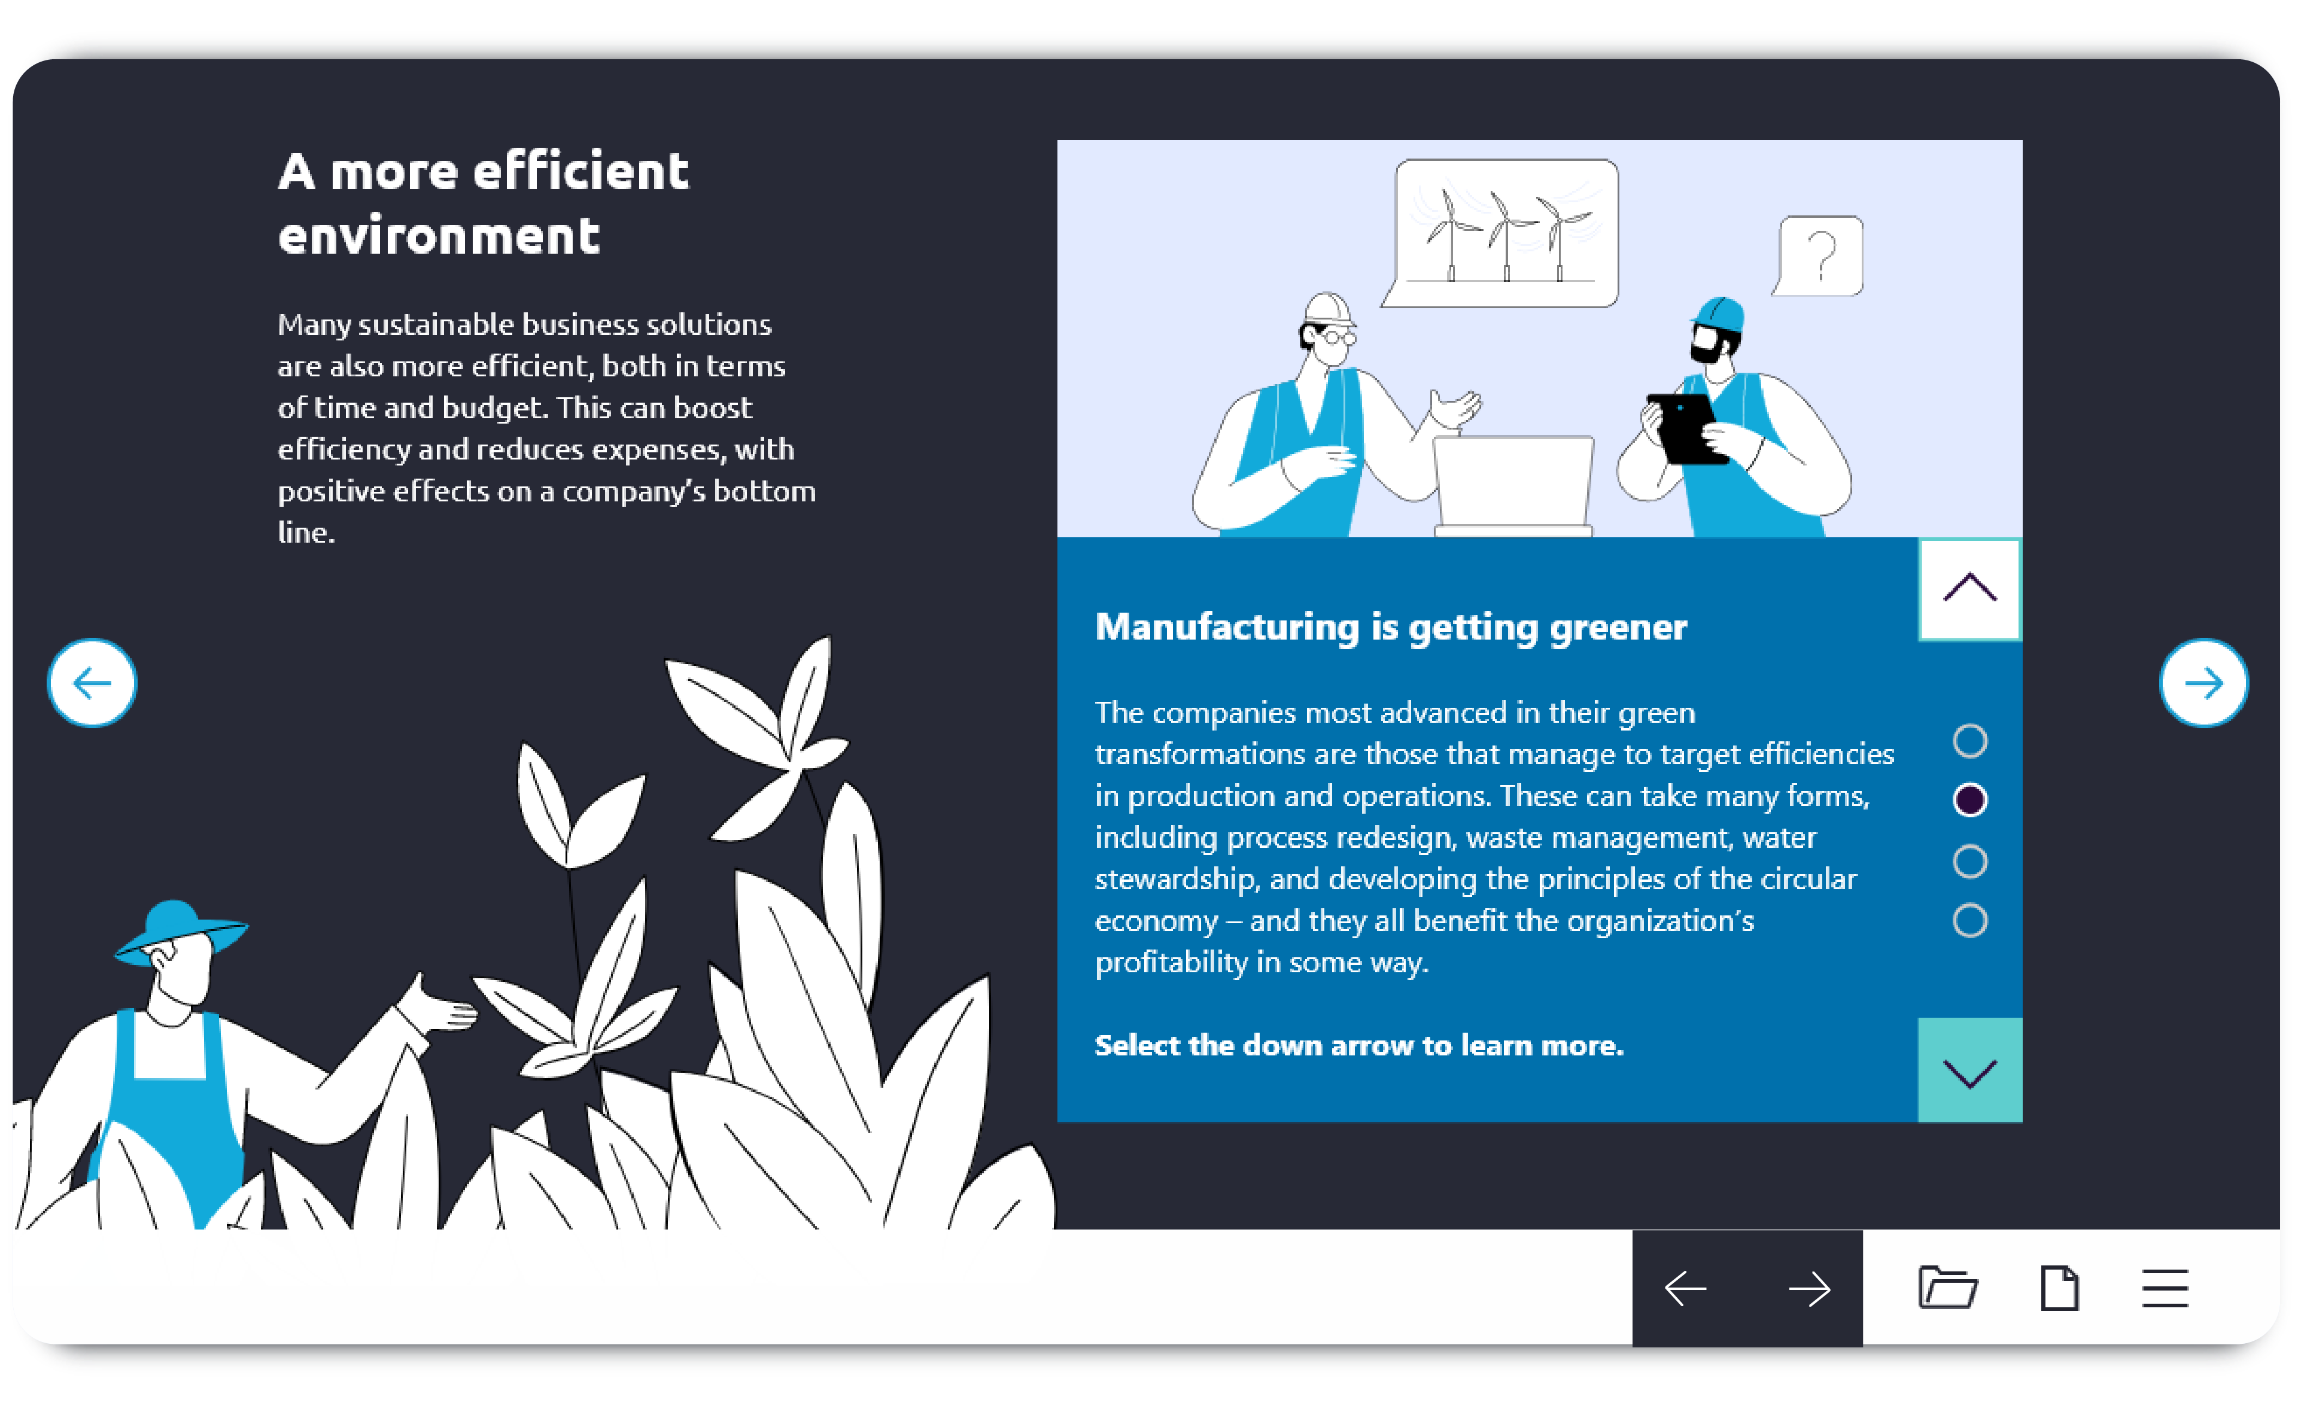Image resolution: width=2298 pixels, height=1412 pixels.
Task: Select the first pagination dot
Action: [1969, 741]
